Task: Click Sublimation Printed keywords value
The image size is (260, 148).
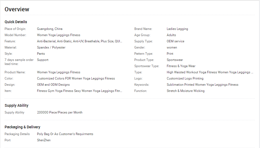Action: [202, 85]
